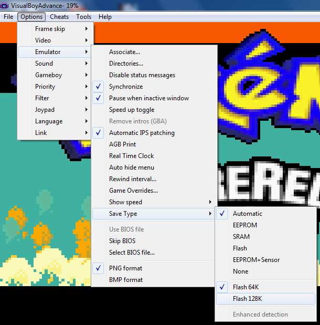Image resolution: width=320 pixels, height=325 pixels.
Task: Set save type to None
Action: [x=266, y=271]
